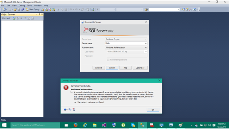Click the Start Debugging play icon
Viewport: 229px width, 129px height.
tap(98, 9)
